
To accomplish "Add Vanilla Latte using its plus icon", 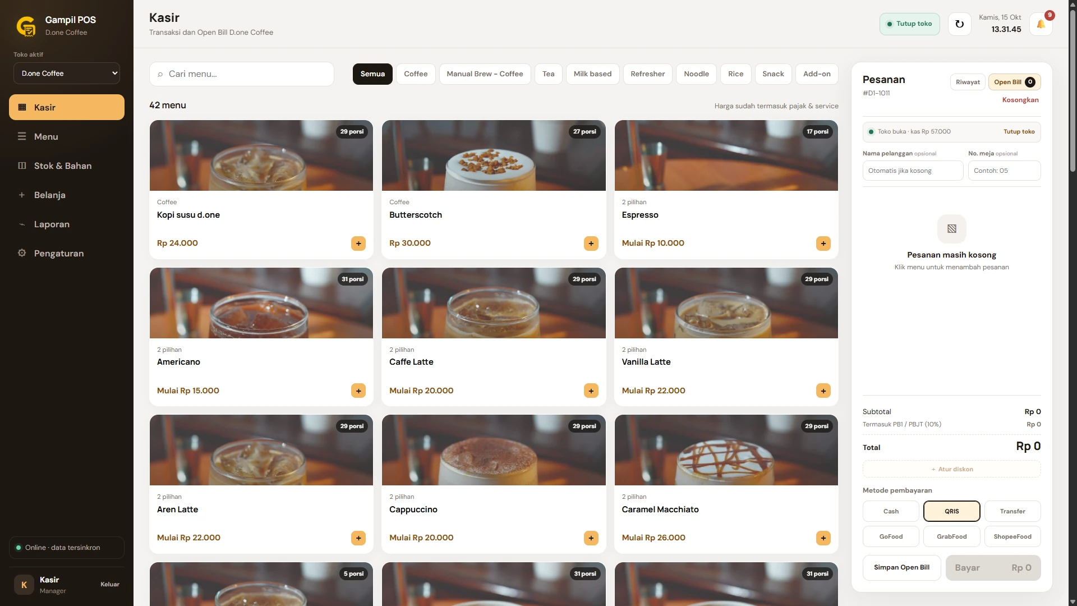I will tap(823, 391).
